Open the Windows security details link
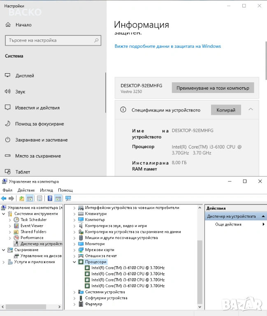Image resolution: width=267 pixels, height=316 pixels. pos(167,46)
